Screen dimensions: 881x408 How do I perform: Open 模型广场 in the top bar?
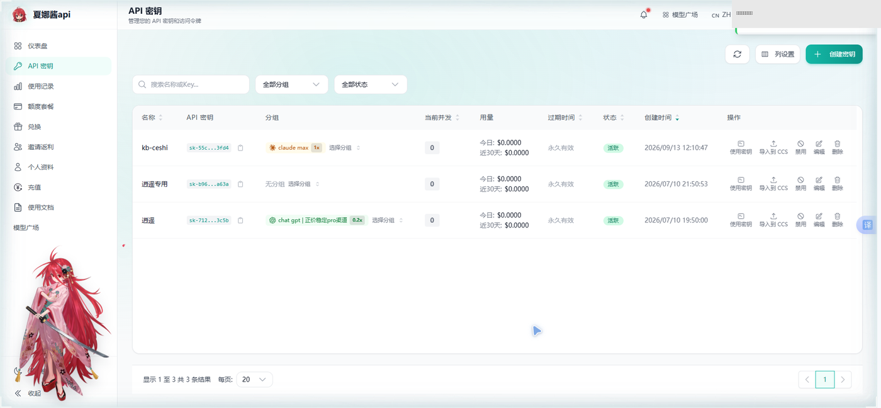click(x=680, y=14)
